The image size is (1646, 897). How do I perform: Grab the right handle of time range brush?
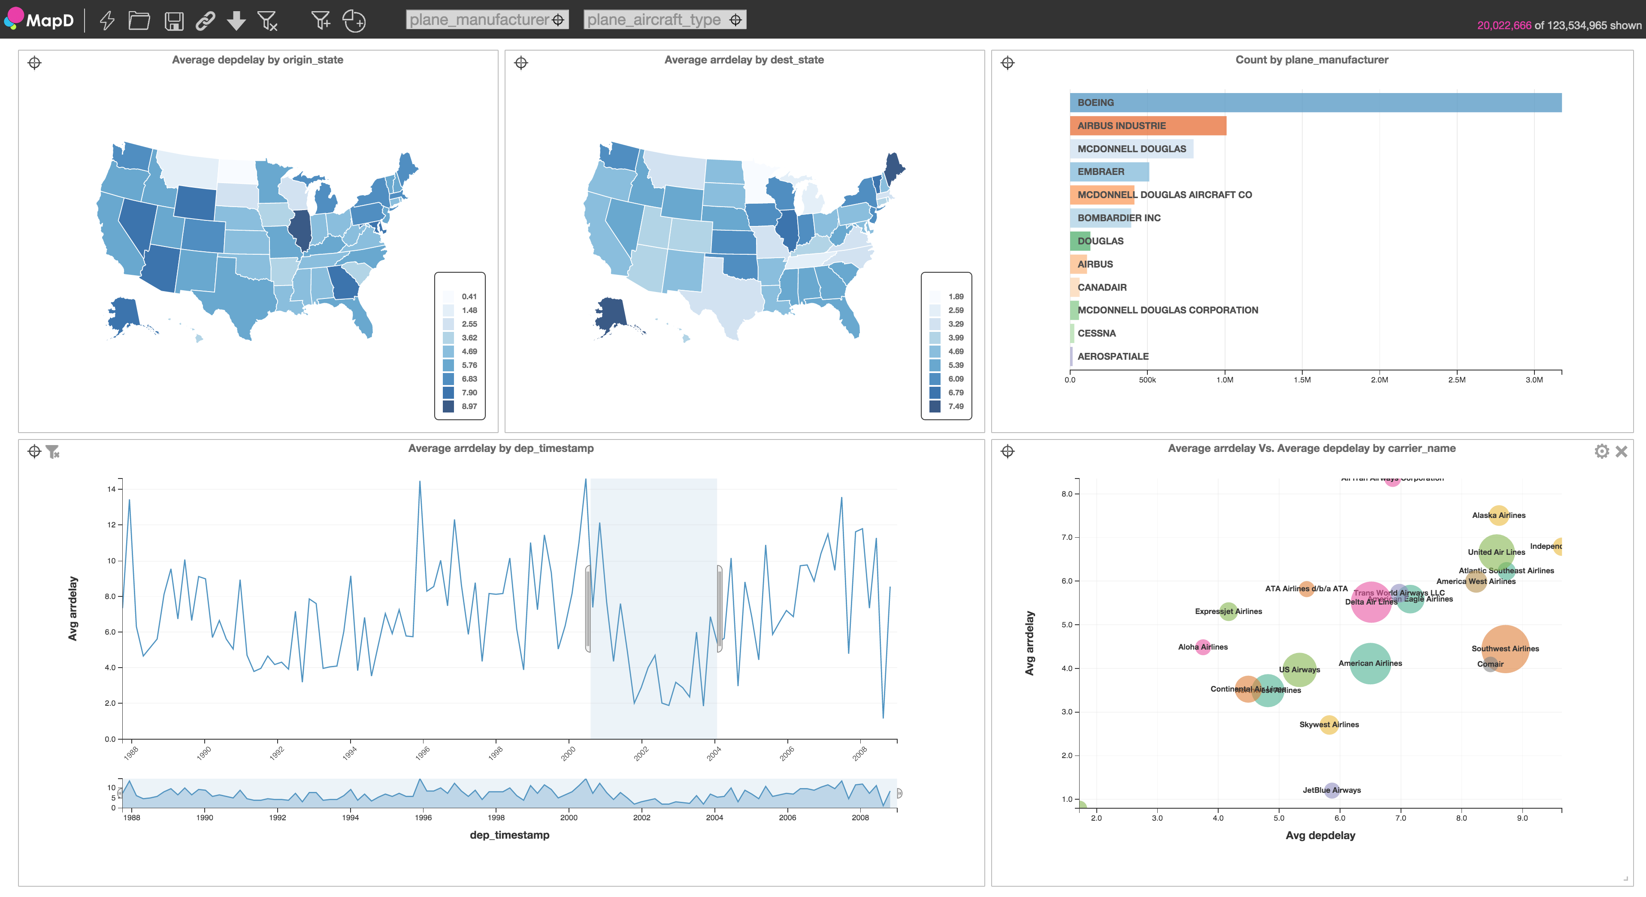[719, 608]
